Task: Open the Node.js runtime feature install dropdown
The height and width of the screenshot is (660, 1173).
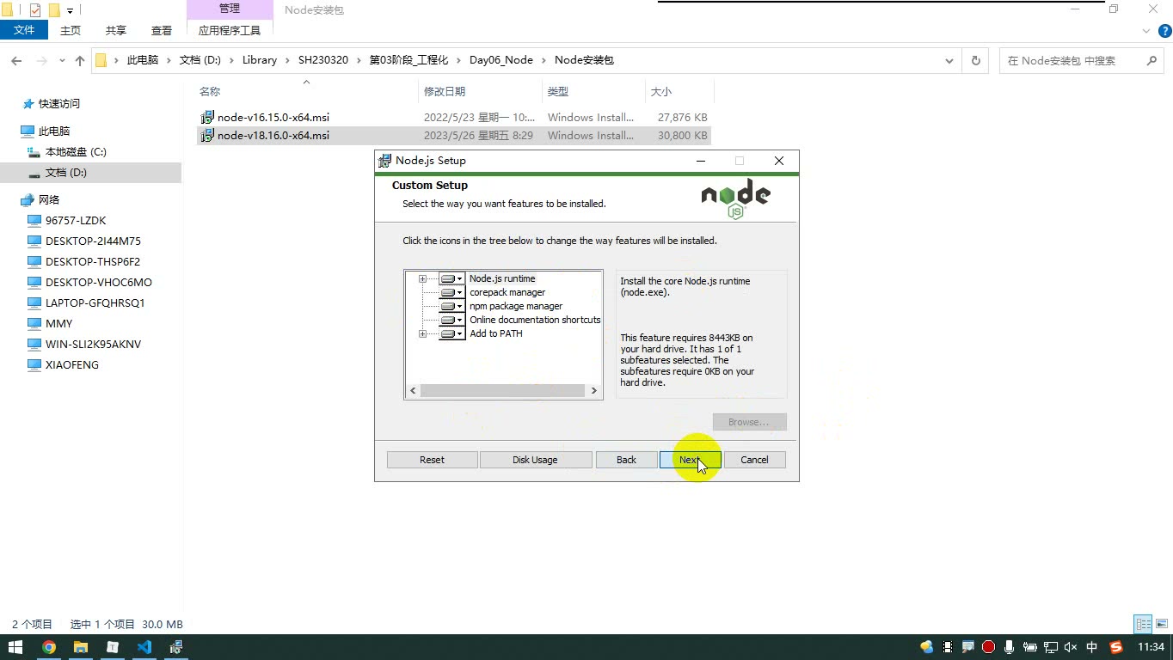Action: tap(451, 278)
